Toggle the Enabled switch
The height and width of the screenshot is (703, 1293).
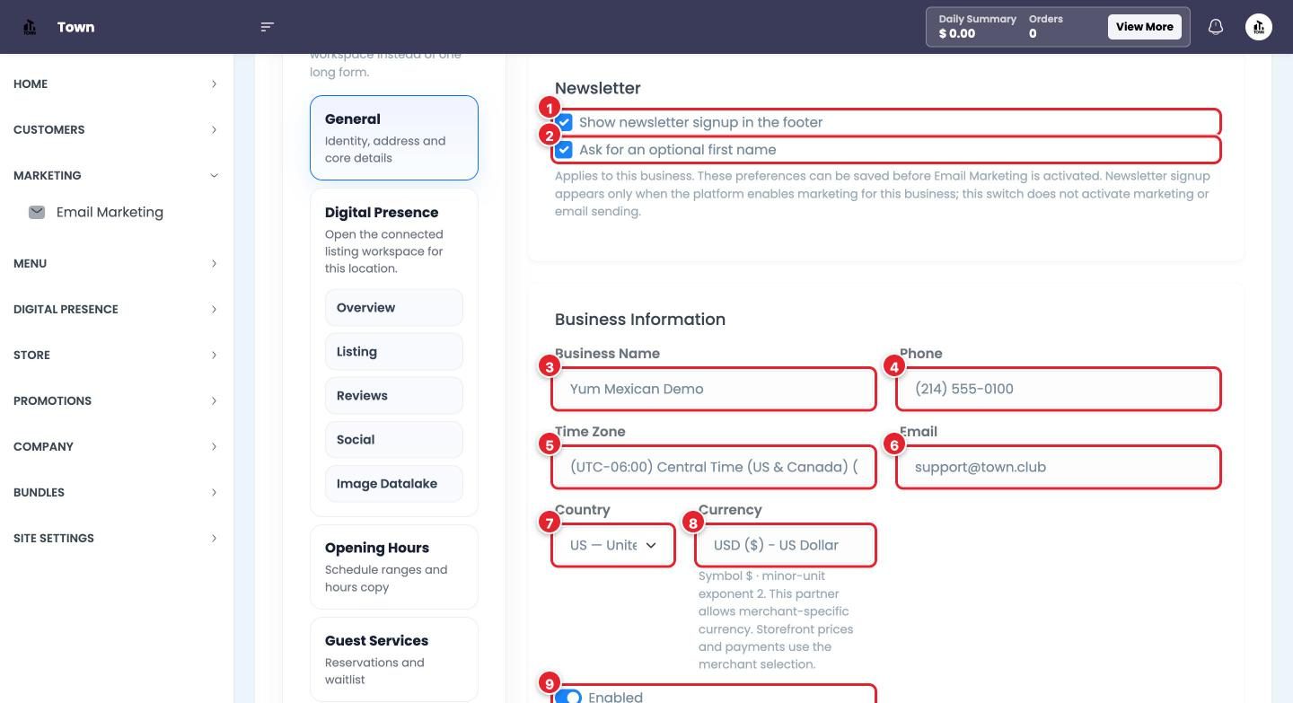568,697
